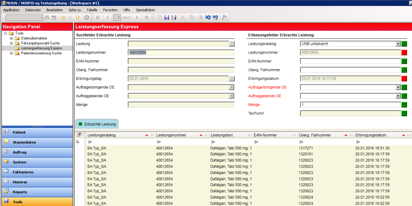The height and width of the screenshot is (206, 412).
Task: Toggle green indicator beside Leistungskatalog field
Action: (x=404, y=44)
